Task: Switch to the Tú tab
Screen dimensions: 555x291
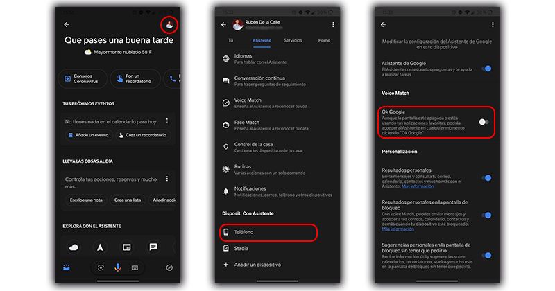Action: [231, 40]
